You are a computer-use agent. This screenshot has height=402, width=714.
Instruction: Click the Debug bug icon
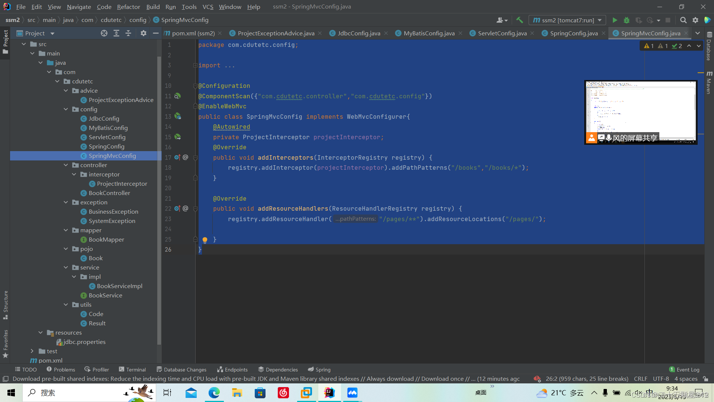tap(627, 20)
